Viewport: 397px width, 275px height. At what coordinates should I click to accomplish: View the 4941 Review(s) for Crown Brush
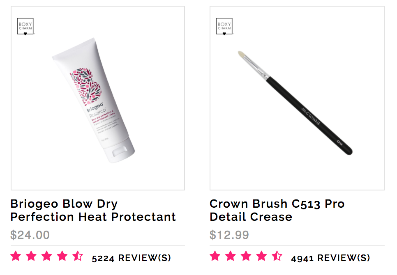click(x=331, y=258)
